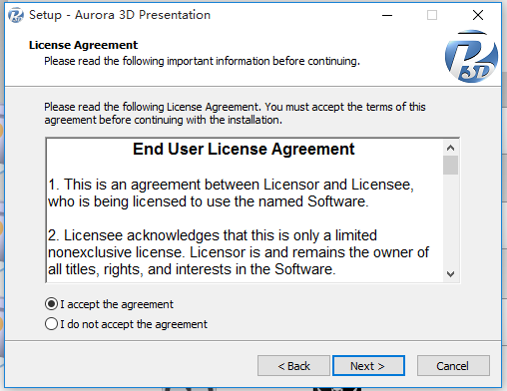Click the scrollbar track below the thumb
The image size is (507, 391).
click(451, 220)
